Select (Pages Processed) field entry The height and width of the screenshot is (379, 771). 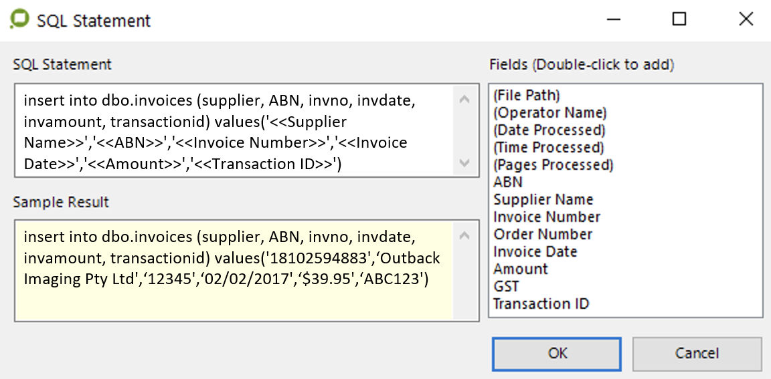(x=553, y=165)
